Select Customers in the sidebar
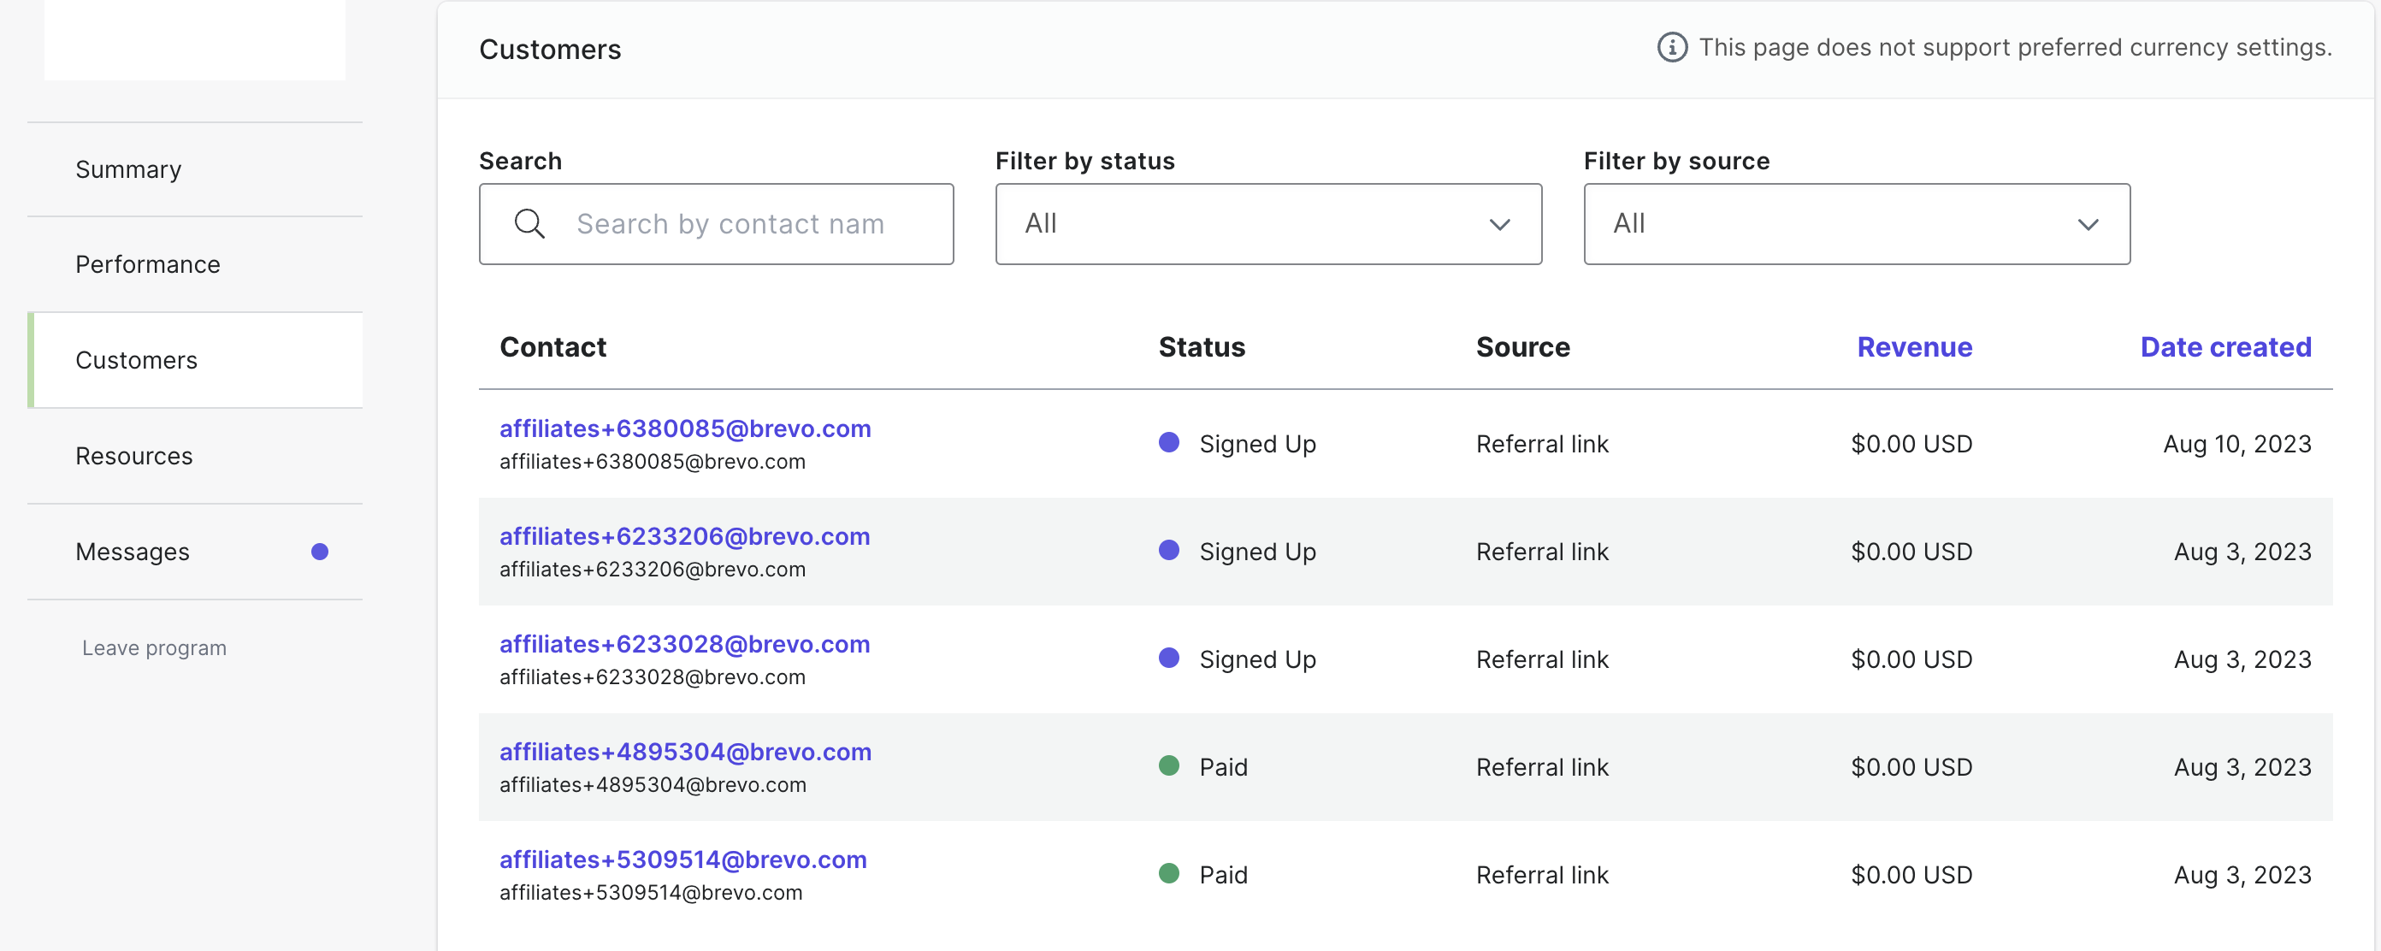2381x951 pixels. coord(137,360)
